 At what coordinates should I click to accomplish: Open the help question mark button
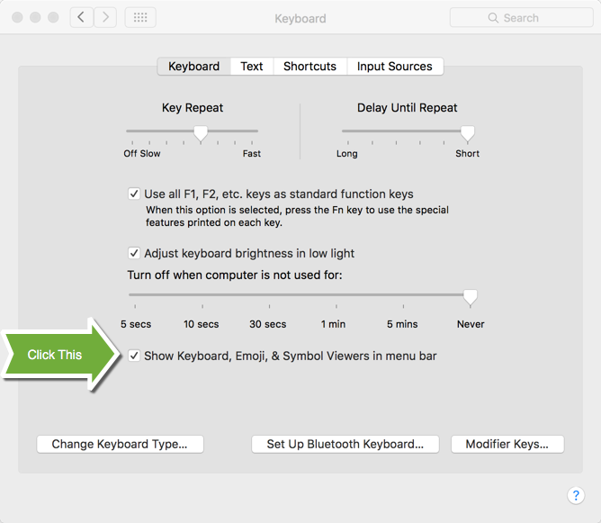576,496
